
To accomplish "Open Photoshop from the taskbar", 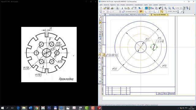I will click(x=49, y=108).
